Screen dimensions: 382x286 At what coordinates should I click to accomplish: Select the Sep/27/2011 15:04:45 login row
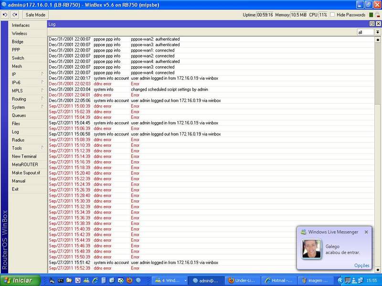pos(211,123)
